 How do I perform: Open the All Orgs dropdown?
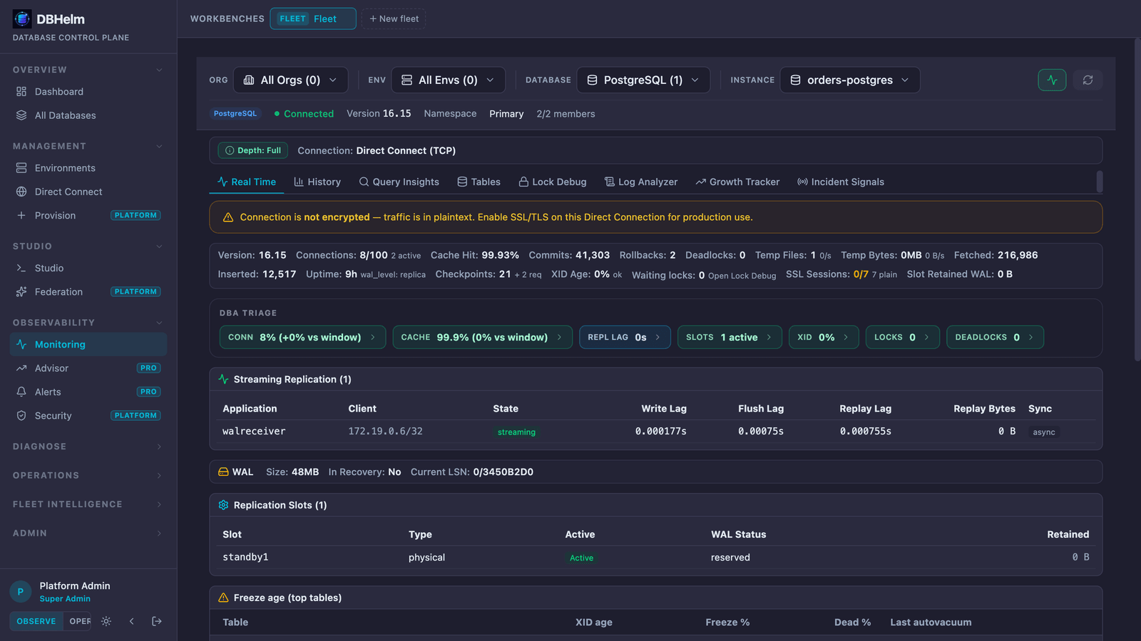(x=291, y=80)
